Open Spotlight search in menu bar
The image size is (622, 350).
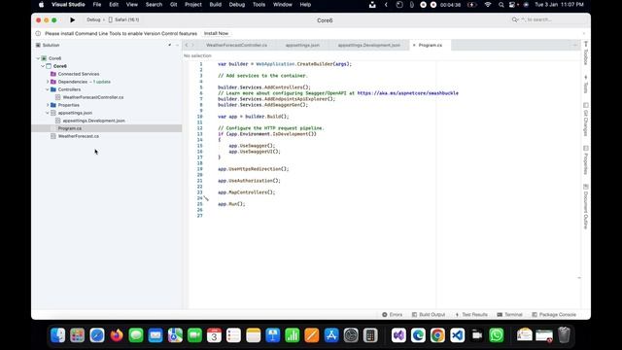tap(501, 5)
